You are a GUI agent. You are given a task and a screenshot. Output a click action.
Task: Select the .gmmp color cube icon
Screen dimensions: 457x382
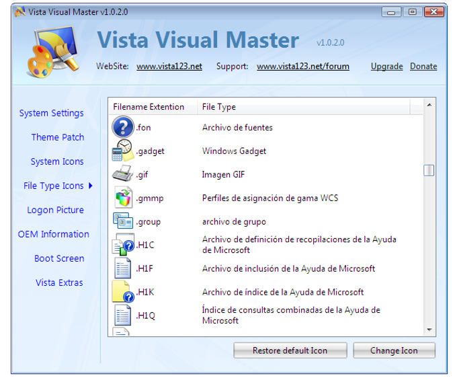coord(124,198)
